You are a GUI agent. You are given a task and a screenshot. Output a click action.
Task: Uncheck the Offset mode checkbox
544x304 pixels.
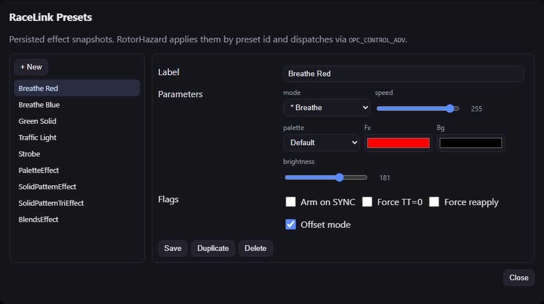(290, 224)
